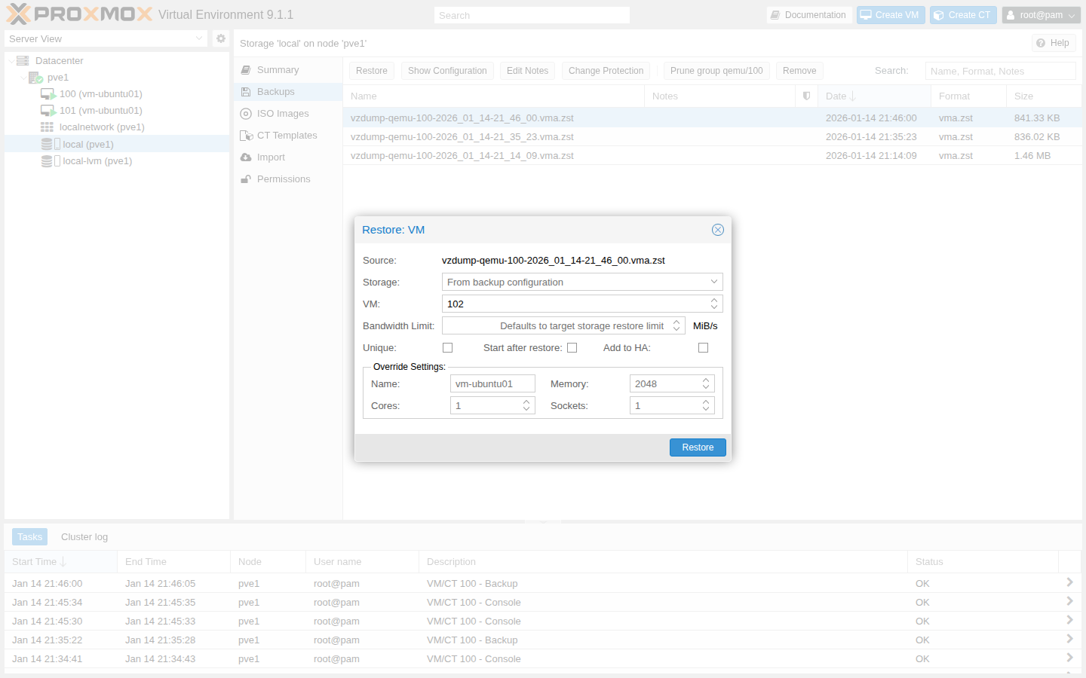Viewport: 1086px width, 678px height.
Task: Enable Add to HA option
Action: click(703, 347)
